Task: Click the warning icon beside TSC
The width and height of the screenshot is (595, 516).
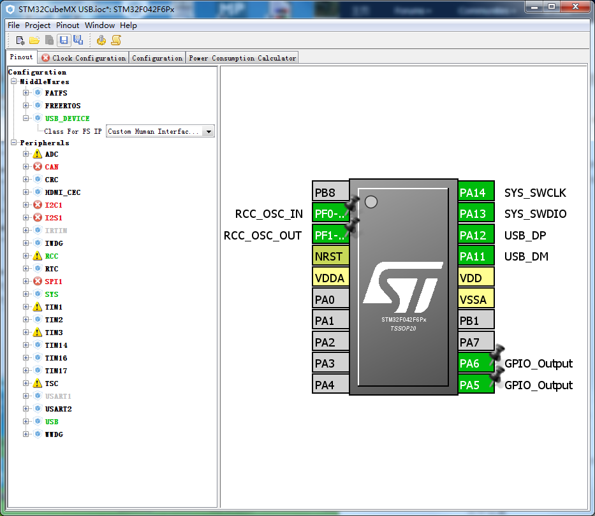Action: (37, 383)
